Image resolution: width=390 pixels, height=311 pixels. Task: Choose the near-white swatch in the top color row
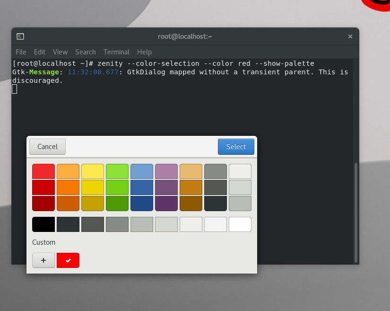[240, 171]
